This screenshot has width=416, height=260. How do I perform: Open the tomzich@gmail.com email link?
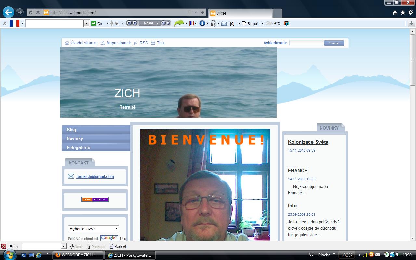click(x=95, y=176)
